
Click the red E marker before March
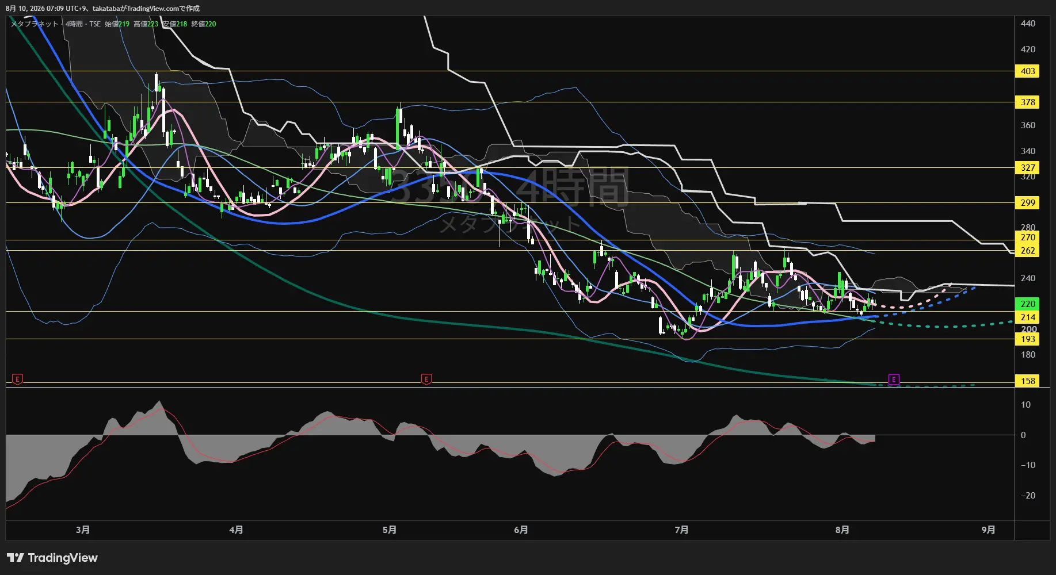pos(18,379)
